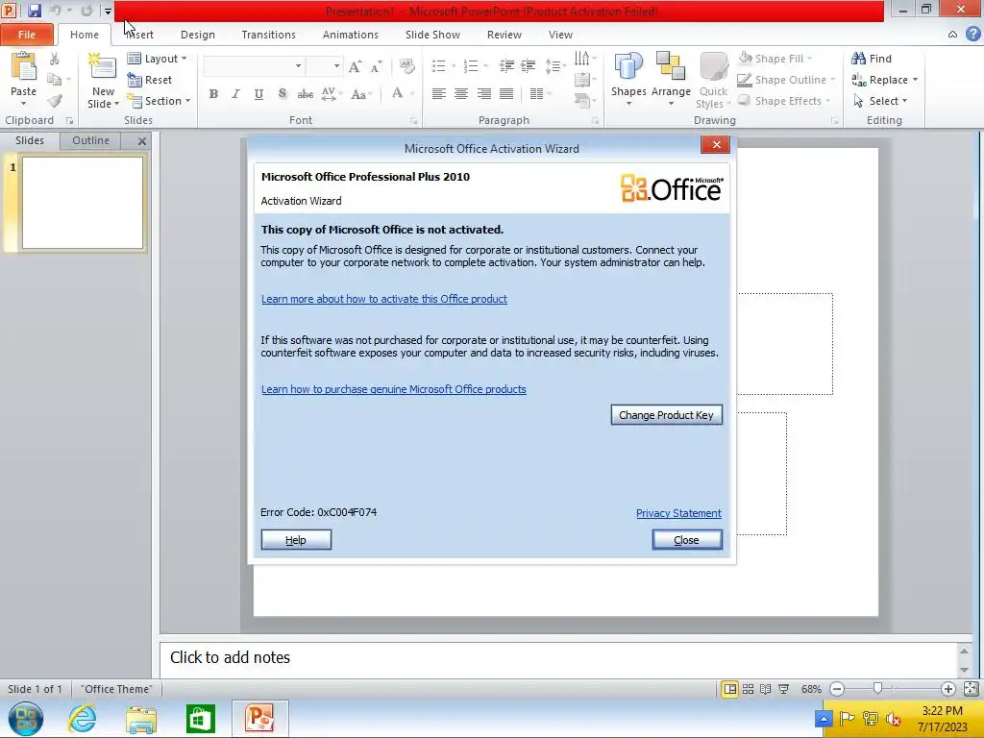This screenshot has width=984, height=738.
Task: Switch to the Transitions tab
Action: click(x=269, y=35)
